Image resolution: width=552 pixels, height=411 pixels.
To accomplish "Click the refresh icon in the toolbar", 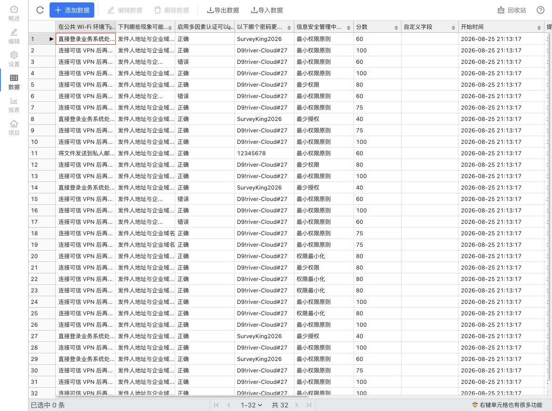I will point(40,10).
